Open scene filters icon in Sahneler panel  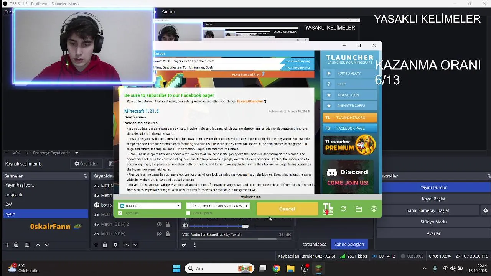click(27, 245)
